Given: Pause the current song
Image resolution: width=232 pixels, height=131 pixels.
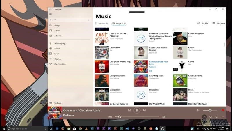Looking at the screenshot, I should [137, 110].
